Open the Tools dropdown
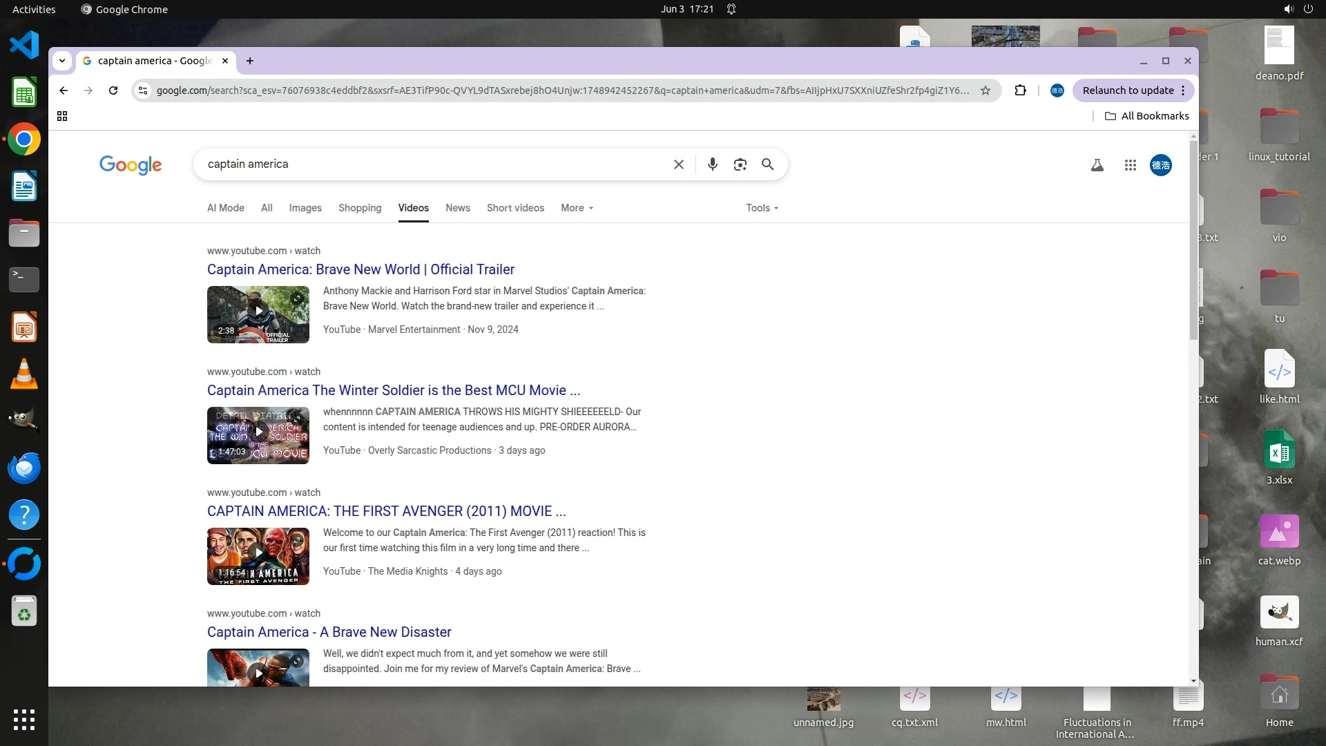 (762, 208)
